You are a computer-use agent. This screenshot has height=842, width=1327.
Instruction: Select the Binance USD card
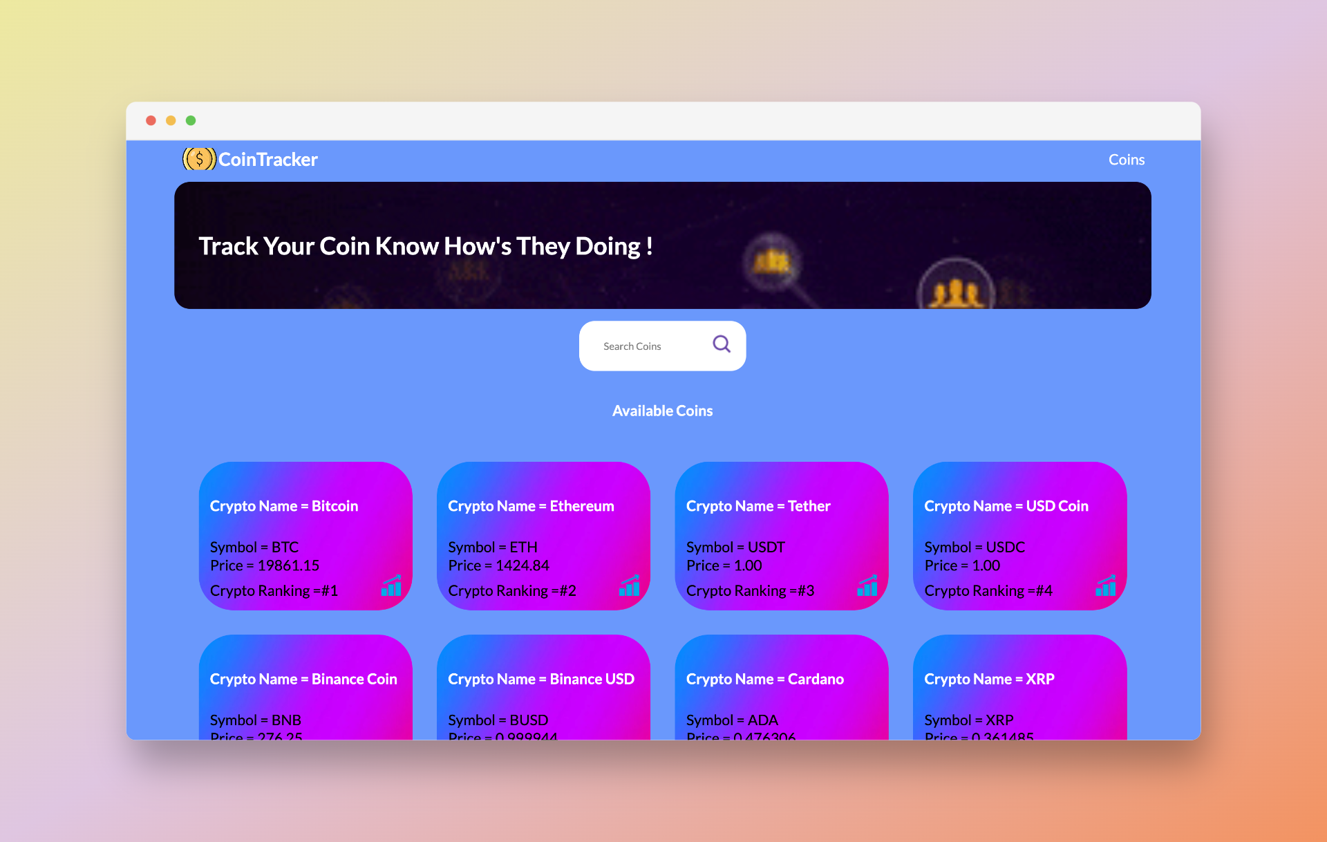click(543, 684)
